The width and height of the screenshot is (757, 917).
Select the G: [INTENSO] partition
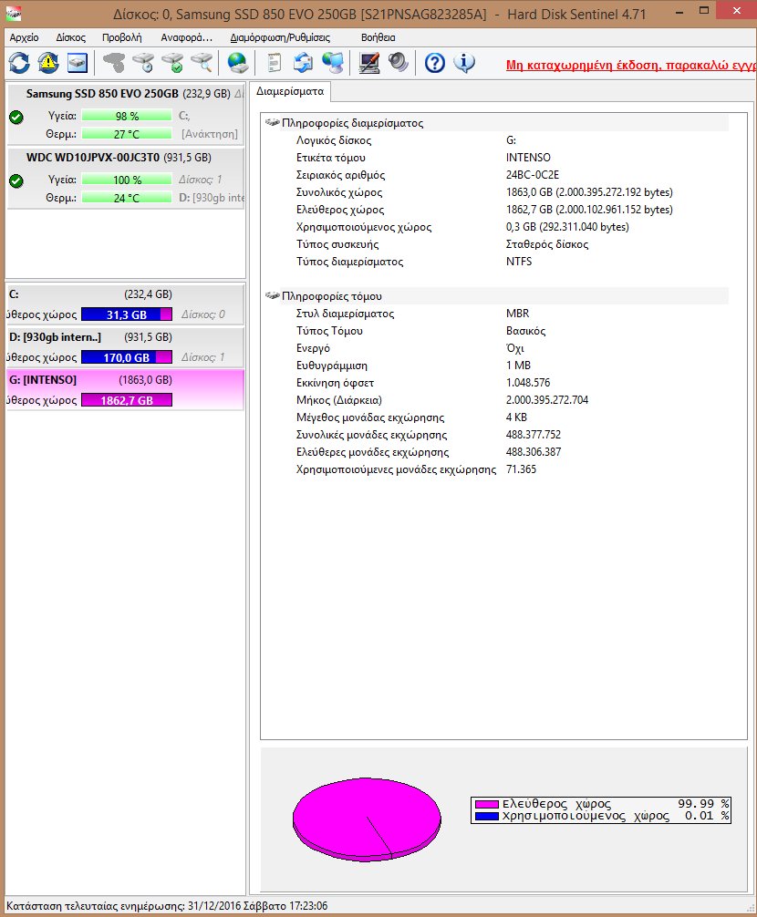pyautogui.click(x=125, y=389)
